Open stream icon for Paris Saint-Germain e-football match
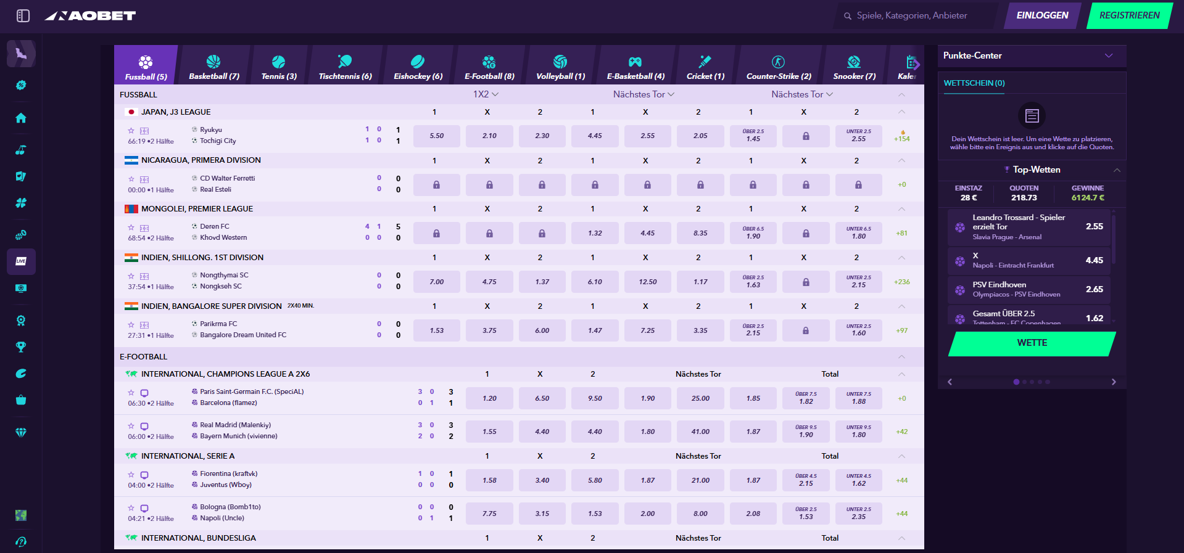This screenshot has height=553, width=1184. click(x=144, y=393)
